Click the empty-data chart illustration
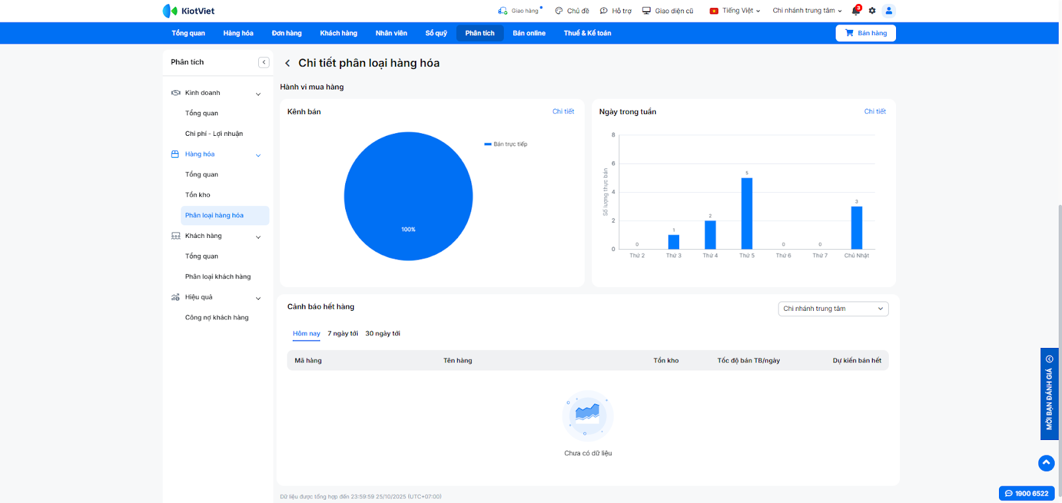The width and height of the screenshot is (1062, 503). (x=587, y=416)
